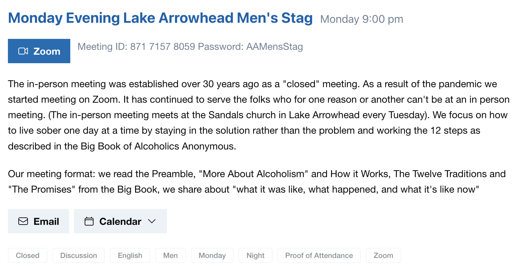Select the Closed tag
This screenshot has height=271, width=519.
(x=28, y=256)
